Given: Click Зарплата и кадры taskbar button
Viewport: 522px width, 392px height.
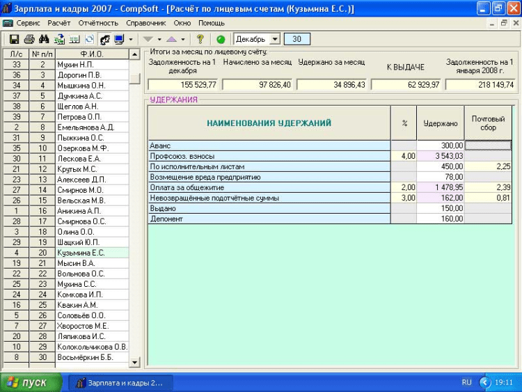Looking at the screenshot, I should tap(118, 382).
